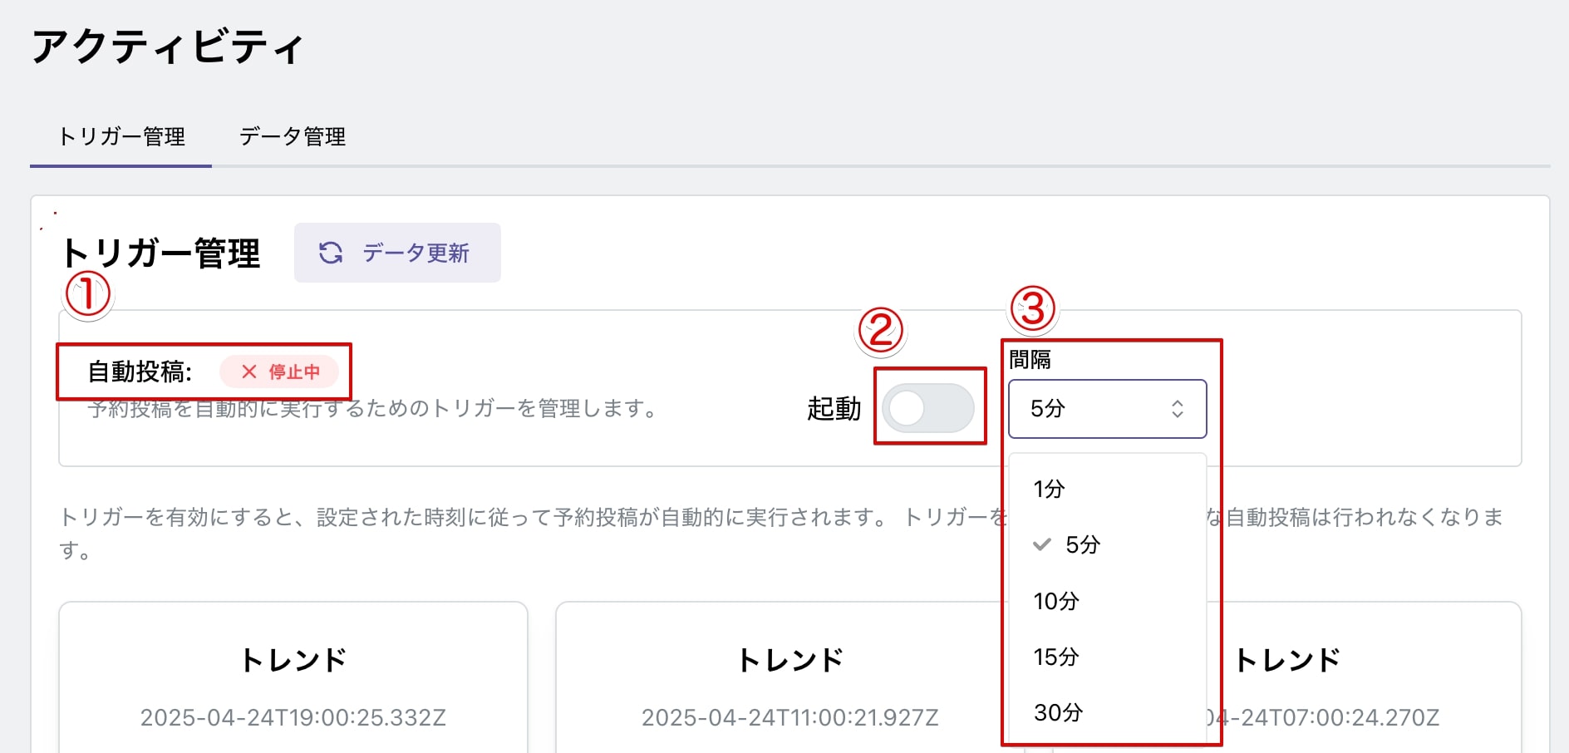Open the 間隔 dropdown showing 5分
The image size is (1569, 753).
(1107, 409)
